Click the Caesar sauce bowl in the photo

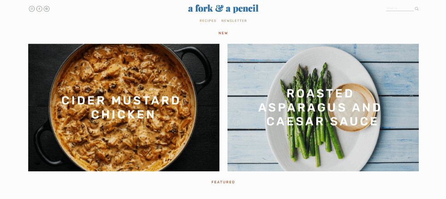pyautogui.click(x=352, y=108)
